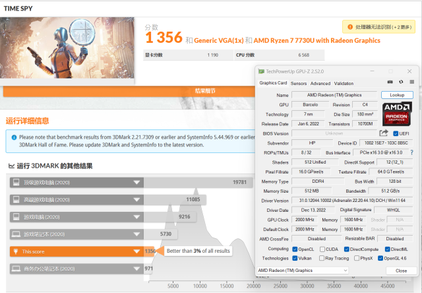This screenshot has width=422, height=293.
Task: Click the Release Date Jan 6, 2022 field
Action: [308, 124]
